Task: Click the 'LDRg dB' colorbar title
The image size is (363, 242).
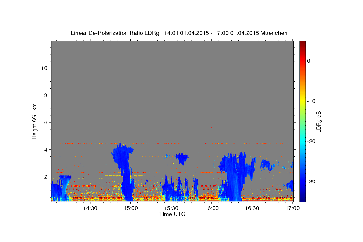Action: pyautogui.click(x=319, y=121)
